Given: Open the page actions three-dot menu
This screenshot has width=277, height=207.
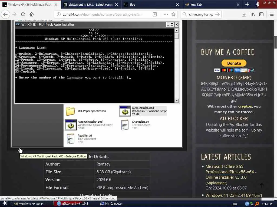Looking at the screenshot, I should 166,14.
